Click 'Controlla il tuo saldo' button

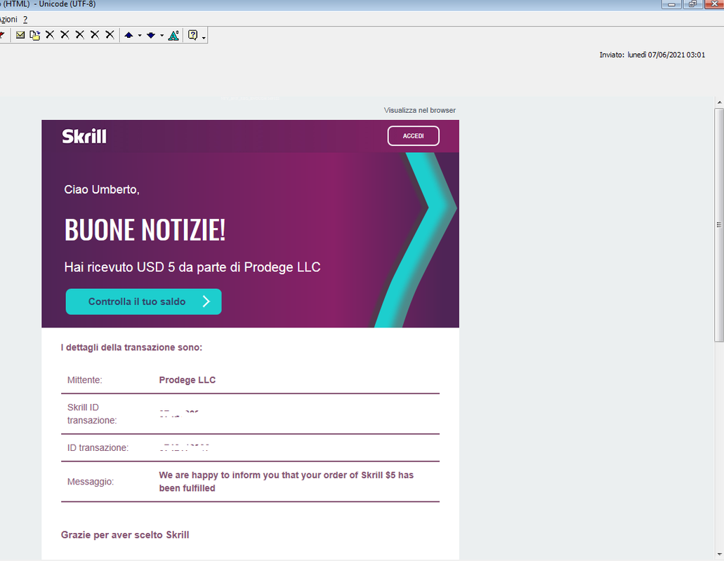tap(143, 302)
